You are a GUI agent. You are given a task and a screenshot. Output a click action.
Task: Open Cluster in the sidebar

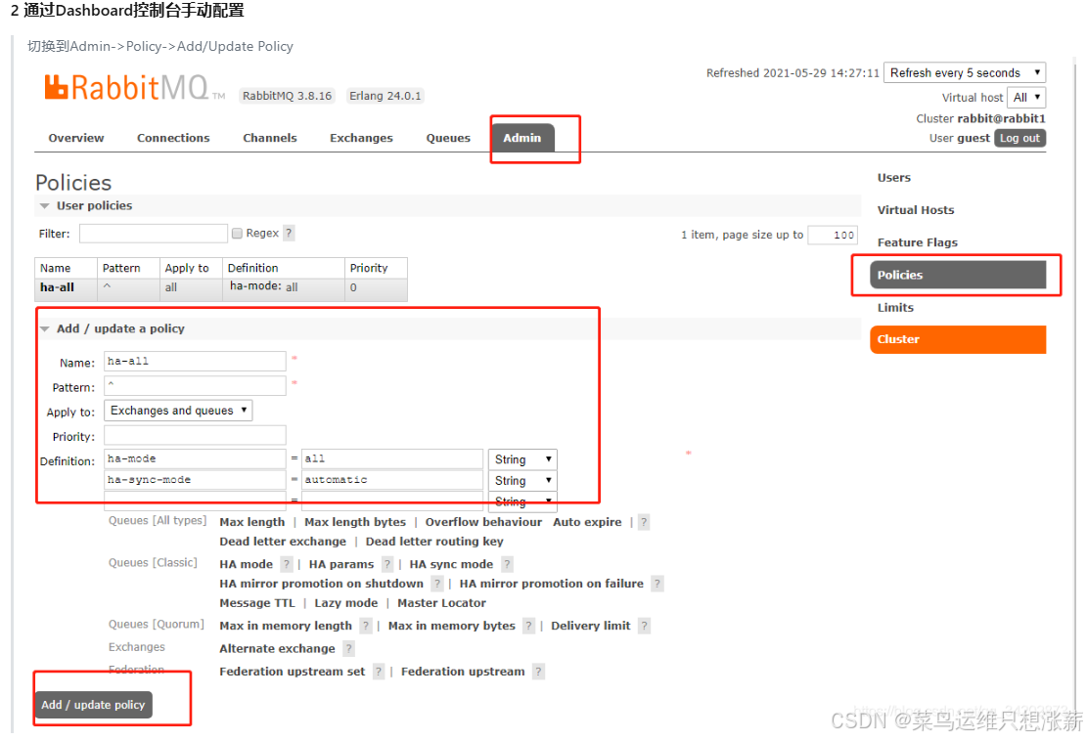tap(958, 340)
